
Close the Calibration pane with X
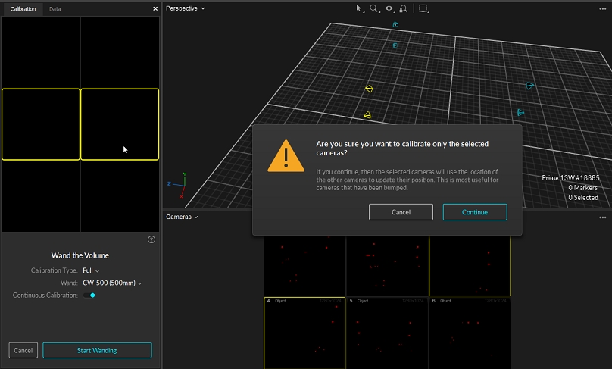(155, 9)
